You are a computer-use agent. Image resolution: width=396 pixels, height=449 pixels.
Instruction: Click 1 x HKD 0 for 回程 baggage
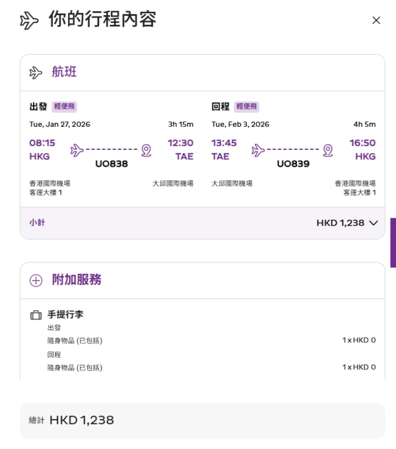[x=359, y=367]
